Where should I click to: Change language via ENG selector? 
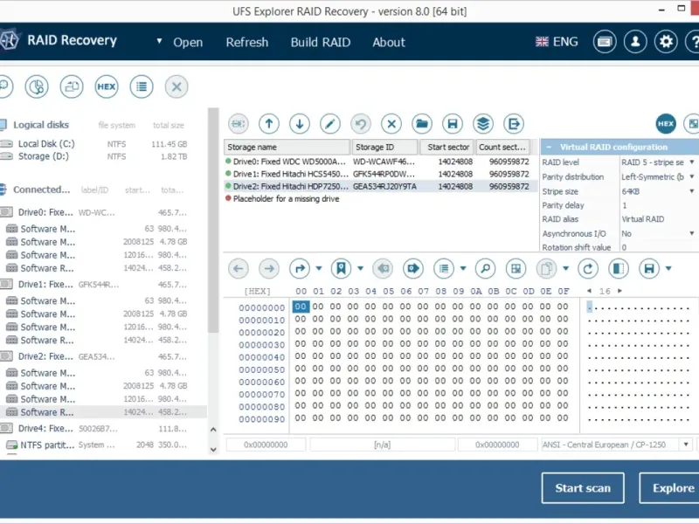coord(557,42)
